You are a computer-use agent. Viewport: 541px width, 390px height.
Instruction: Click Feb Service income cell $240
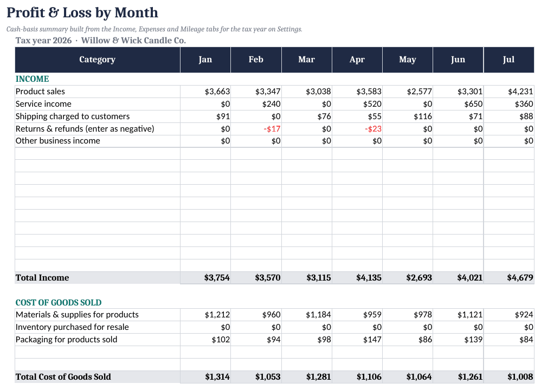click(256, 104)
